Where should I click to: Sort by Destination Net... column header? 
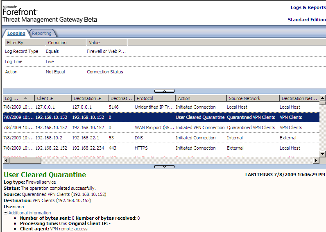[x=299, y=98]
